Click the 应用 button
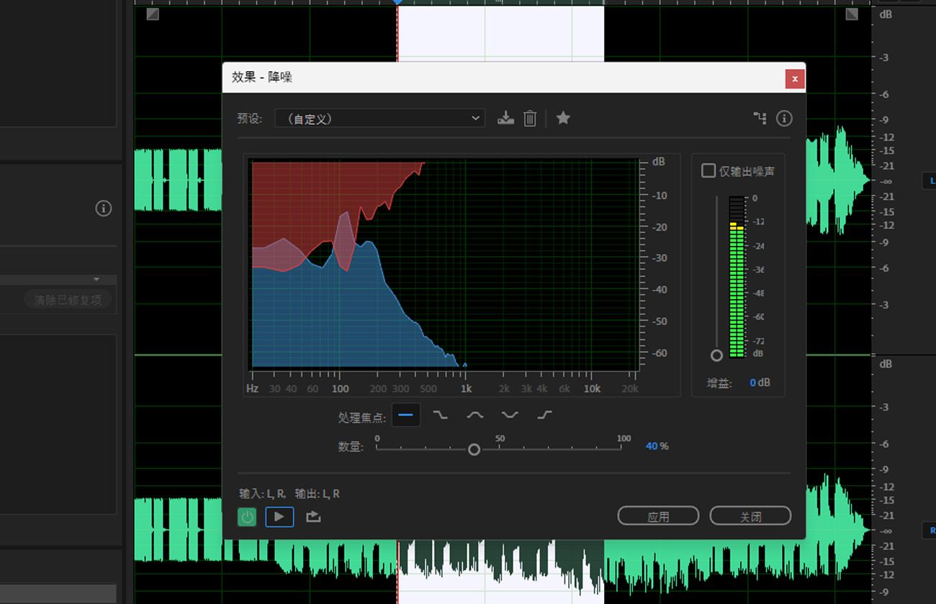Screen dimensions: 936x604 658,516
